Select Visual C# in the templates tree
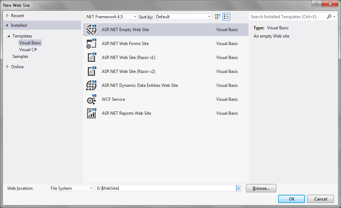The width and height of the screenshot is (341, 208). point(28,50)
